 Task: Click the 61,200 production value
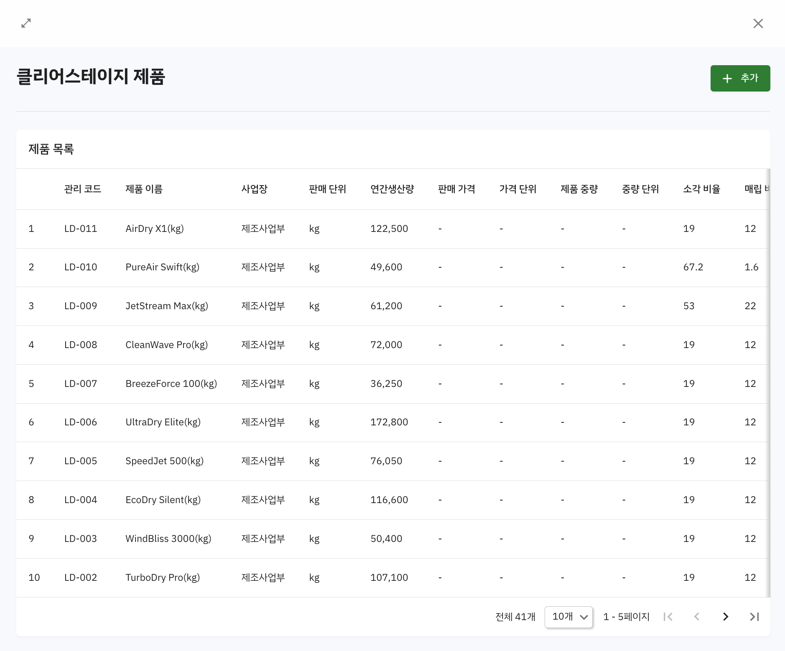click(x=386, y=306)
